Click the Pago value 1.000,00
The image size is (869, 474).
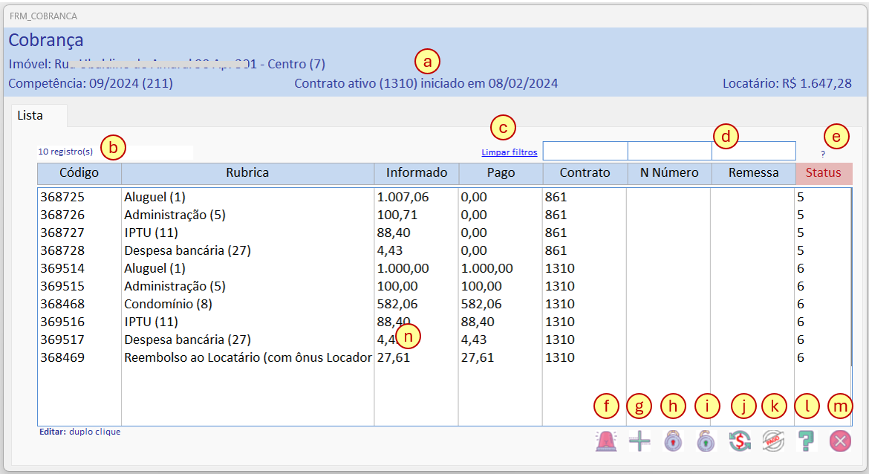point(487,268)
